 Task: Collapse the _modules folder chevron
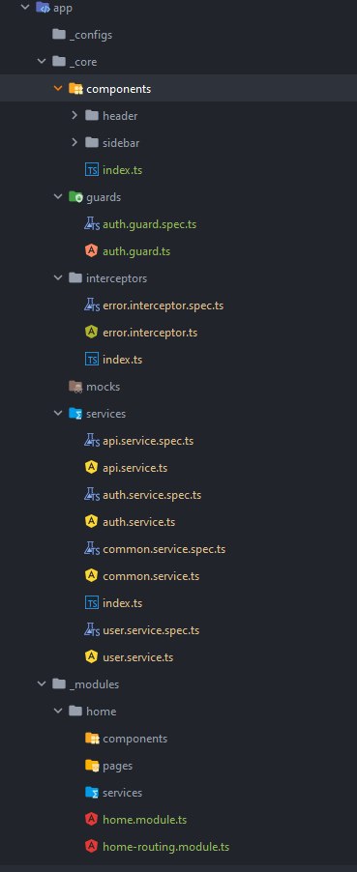pos(42,684)
